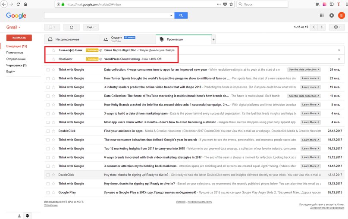Image resolution: width=348 pixels, height=219 pixels.
Task: Click the red НАПИСАТЬ compose button
Action: click(x=19, y=38)
